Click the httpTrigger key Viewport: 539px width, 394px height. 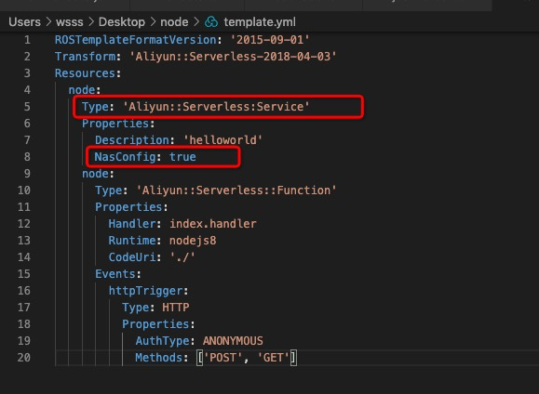pyautogui.click(x=145, y=291)
